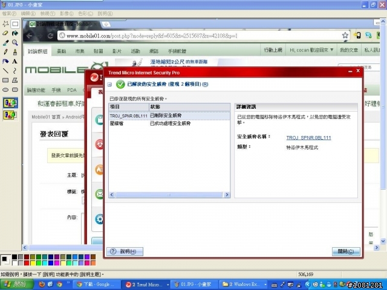Select TROJ_SPNR.0BL111 row in threat list
This screenshot has width=387, height=290.
click(x=169, y=115)
